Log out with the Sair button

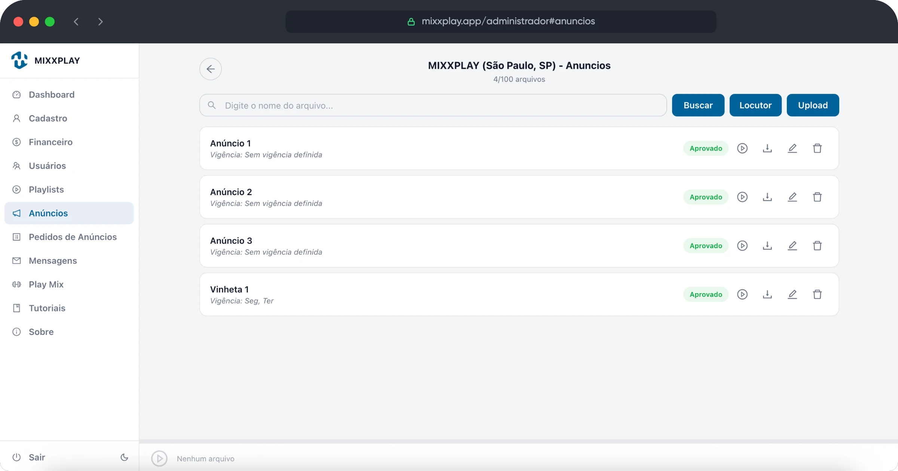(x=29, y=458)
